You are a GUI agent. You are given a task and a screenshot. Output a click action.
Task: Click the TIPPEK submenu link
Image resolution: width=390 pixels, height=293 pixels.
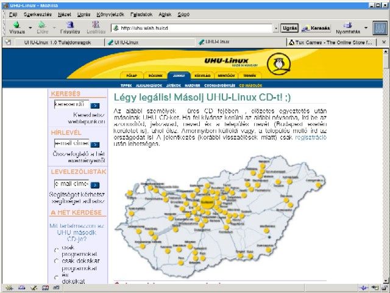tap(126, 85)
